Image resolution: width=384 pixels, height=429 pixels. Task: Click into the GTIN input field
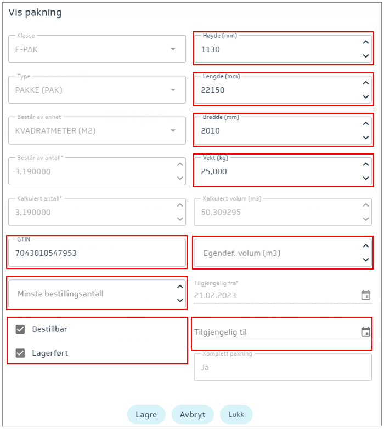coord(96,253)
